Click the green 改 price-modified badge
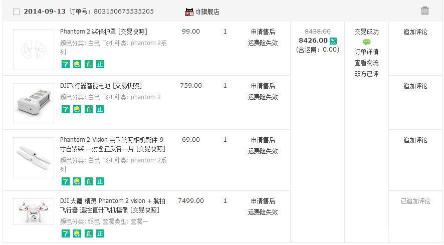The width and height of the screenshot is (444, 245). [x=333, y=41]
